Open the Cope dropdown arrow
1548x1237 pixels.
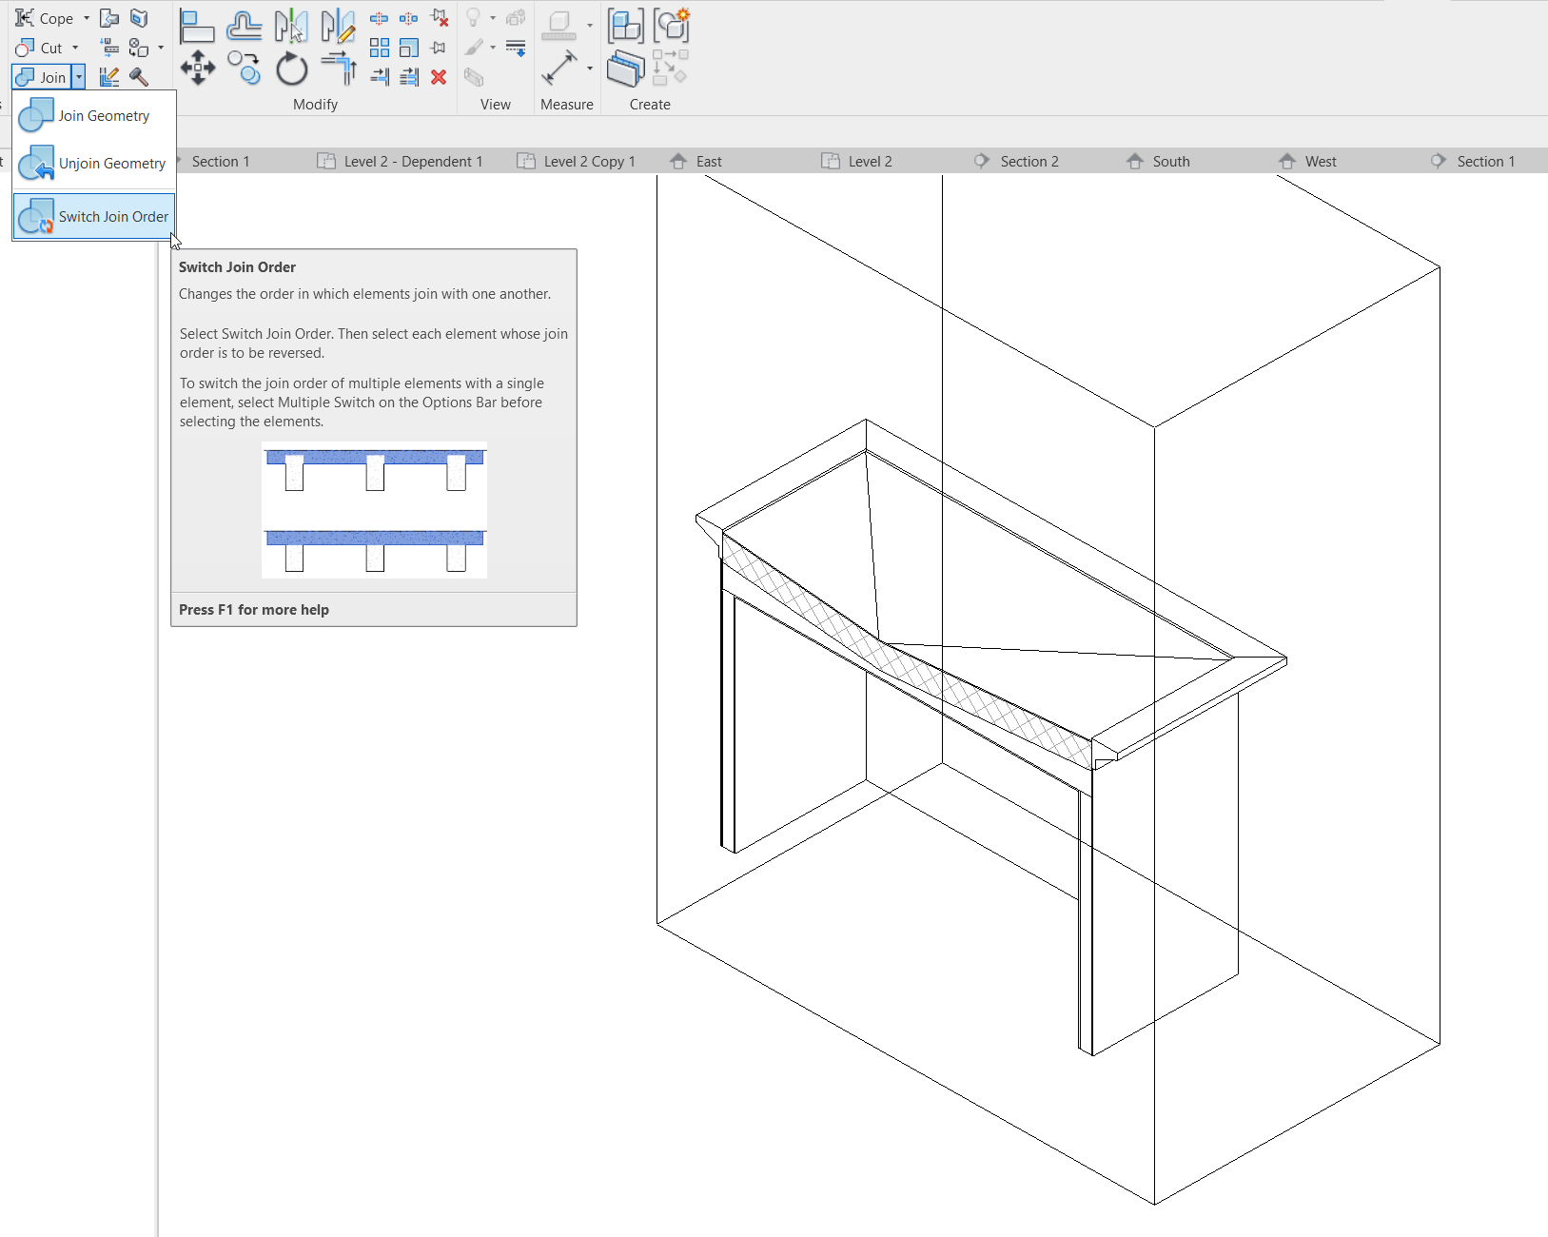[85, 17]
